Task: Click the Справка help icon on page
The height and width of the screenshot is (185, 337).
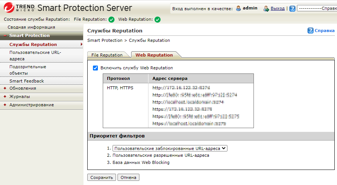Action: [311, 31]
